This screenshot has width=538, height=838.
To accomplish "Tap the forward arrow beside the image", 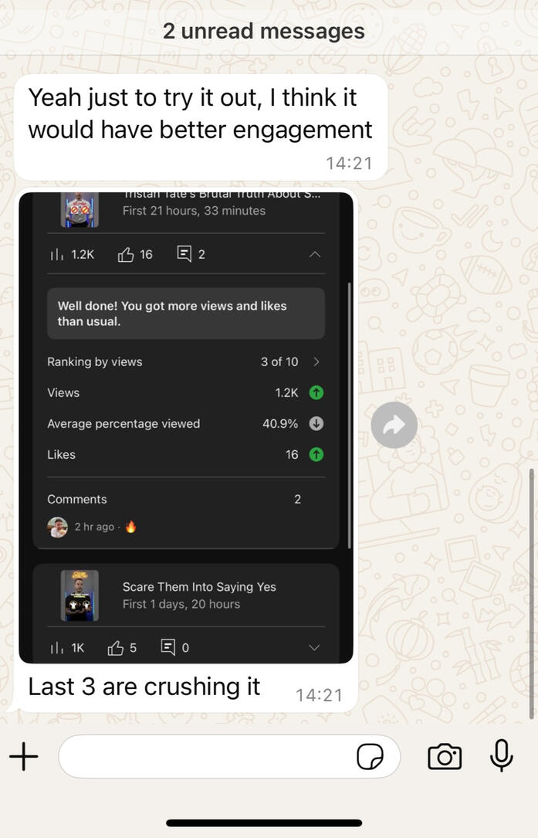I will (x=394, y=425).
